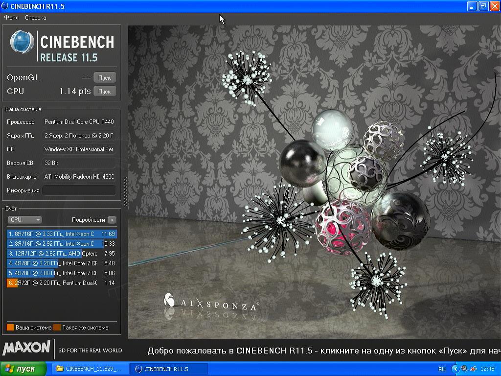The image size is (501, 376).
Task: Select ranking row 6 Pentium Dual-Core 1.14
Action: [62, 283]
